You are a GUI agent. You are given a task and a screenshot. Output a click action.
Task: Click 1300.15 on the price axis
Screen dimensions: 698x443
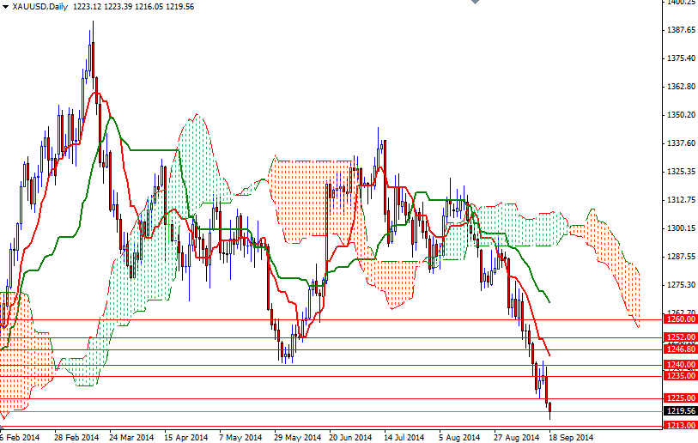tap(680, 228)
